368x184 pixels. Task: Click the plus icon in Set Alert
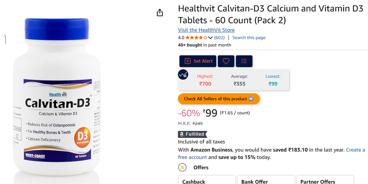(188, 61)
